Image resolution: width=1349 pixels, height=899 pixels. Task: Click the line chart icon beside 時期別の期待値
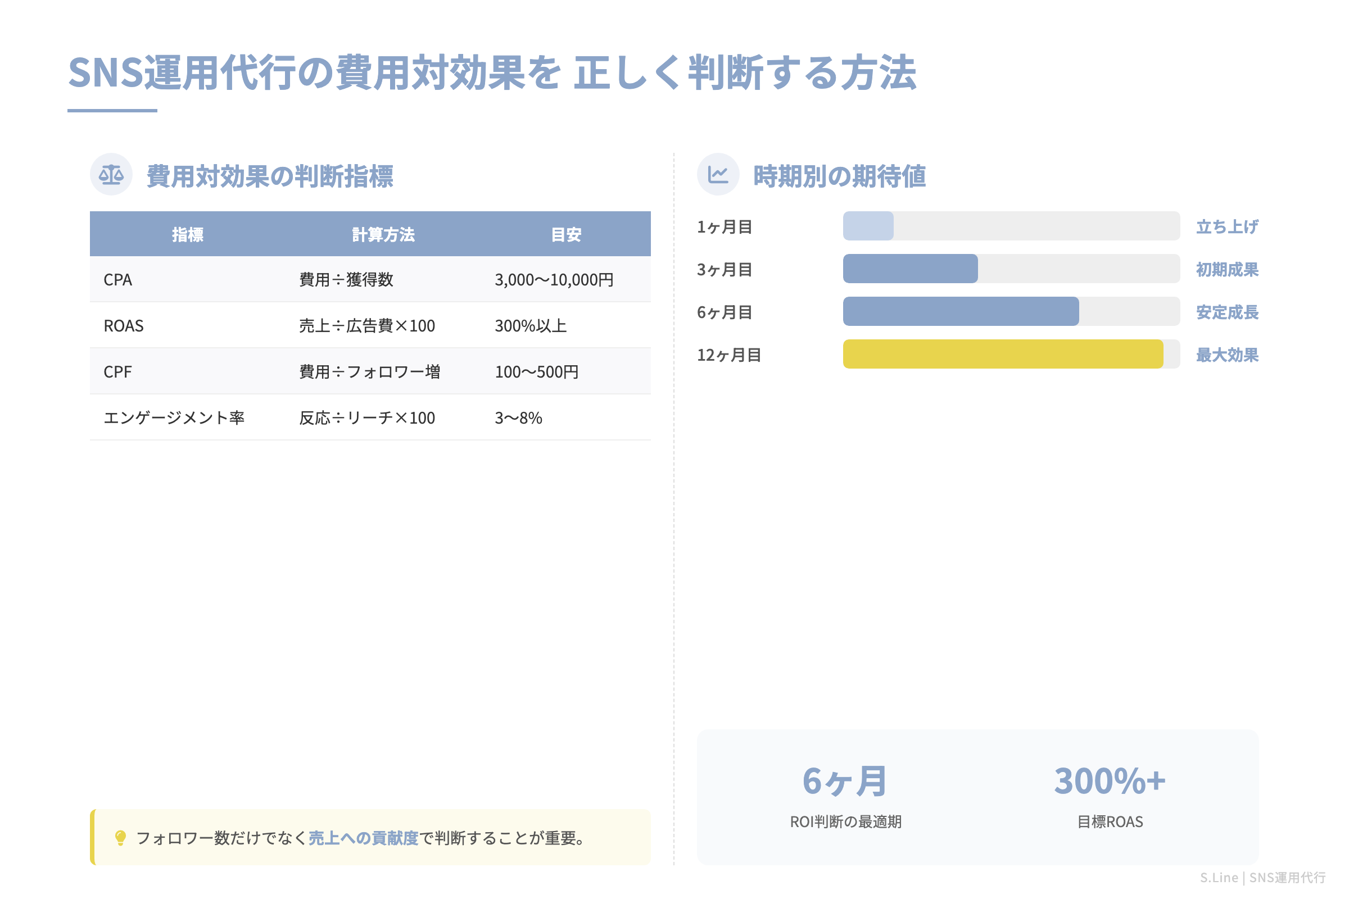coord(719,175)
